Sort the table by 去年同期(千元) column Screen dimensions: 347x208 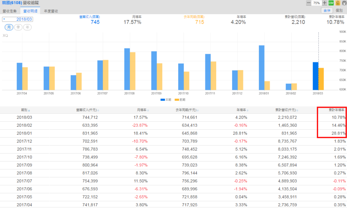[x=187, y=110]
